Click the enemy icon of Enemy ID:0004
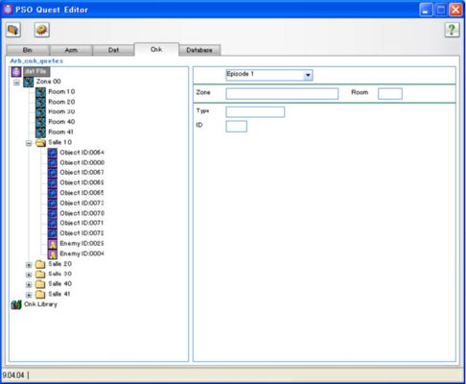 click(x=53, y=254)
